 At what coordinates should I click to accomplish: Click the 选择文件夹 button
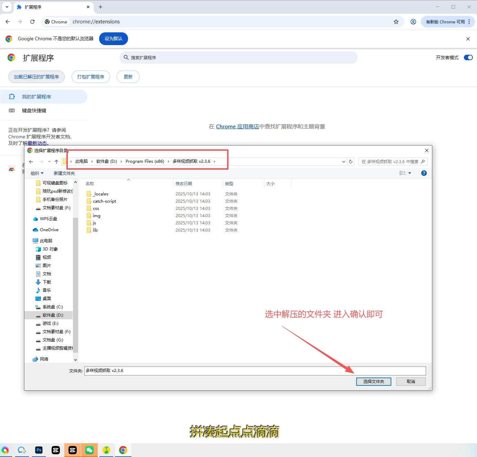tap(373, 382)
